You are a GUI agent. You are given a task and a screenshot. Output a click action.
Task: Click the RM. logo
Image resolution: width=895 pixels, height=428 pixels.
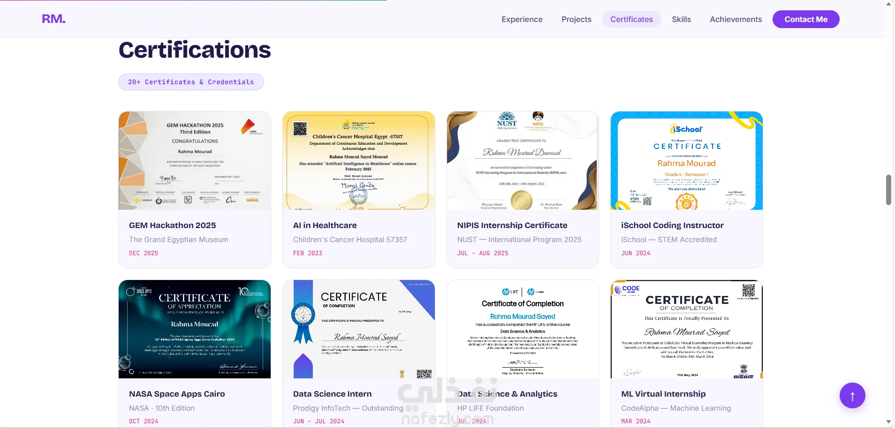[53, 19]
